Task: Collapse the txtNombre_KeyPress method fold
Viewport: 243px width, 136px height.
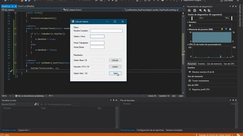Action: (15, 63)
